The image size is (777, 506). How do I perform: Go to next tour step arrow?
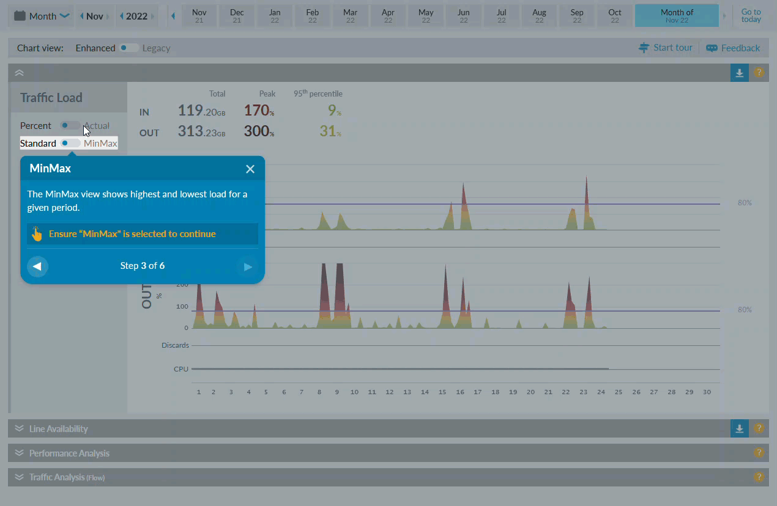tap(247, 266)
